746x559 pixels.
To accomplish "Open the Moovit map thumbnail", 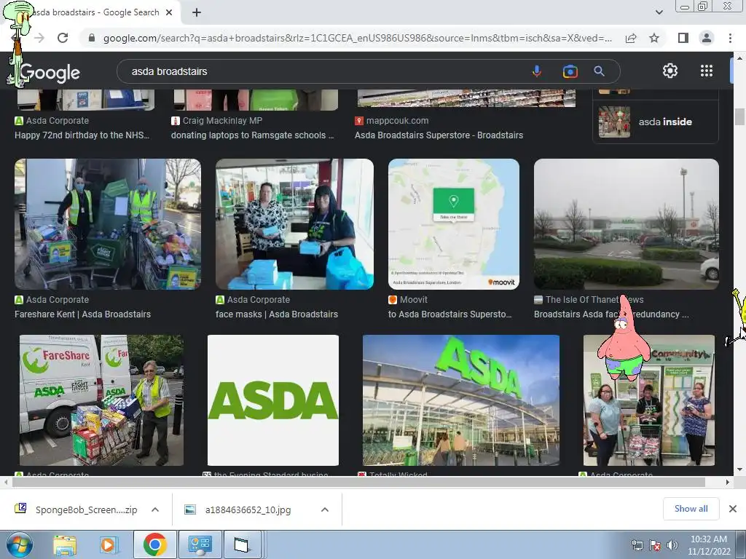I will (453, 224).
